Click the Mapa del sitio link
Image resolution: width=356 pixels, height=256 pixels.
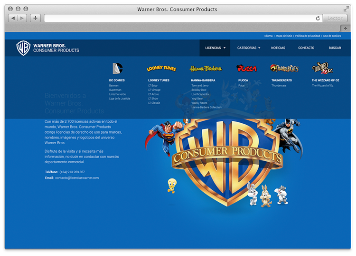click(284, 36)
